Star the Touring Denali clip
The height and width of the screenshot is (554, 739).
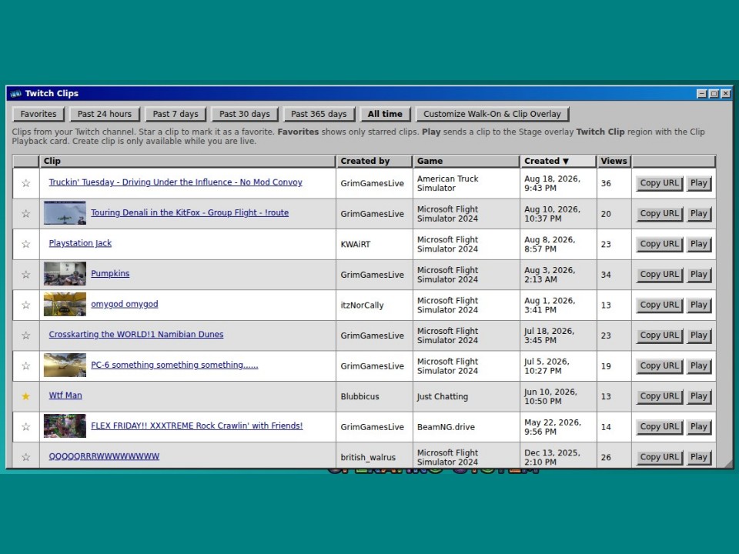(26, 214)
